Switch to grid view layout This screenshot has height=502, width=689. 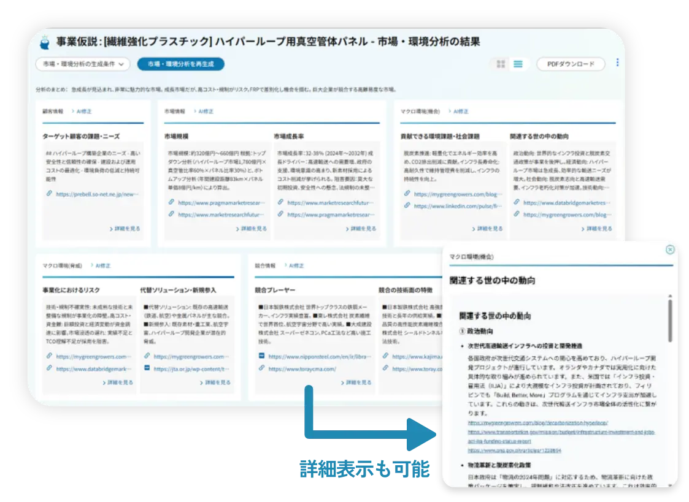click(501, 64)
